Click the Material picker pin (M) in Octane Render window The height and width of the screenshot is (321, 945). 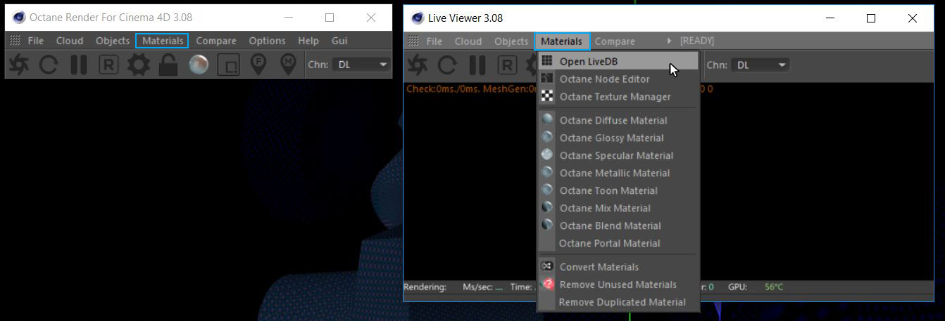pyautogui.click(x=288, y=65)
